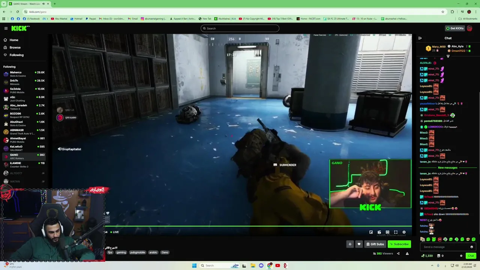Mute the GANO Stream tab audio
480x270 pixels.
tap(43, 4)
